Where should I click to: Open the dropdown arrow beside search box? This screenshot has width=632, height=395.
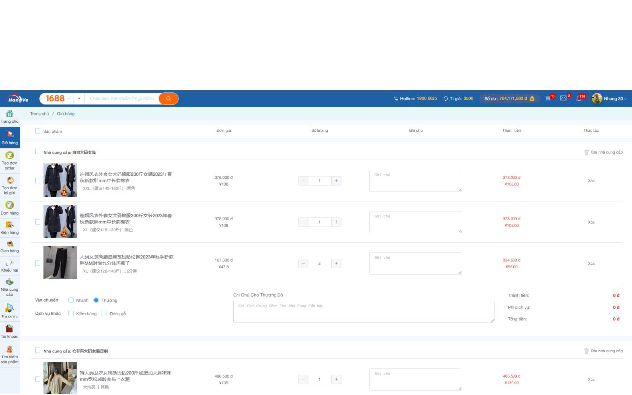pyautogui.click(x=79, y=98)
